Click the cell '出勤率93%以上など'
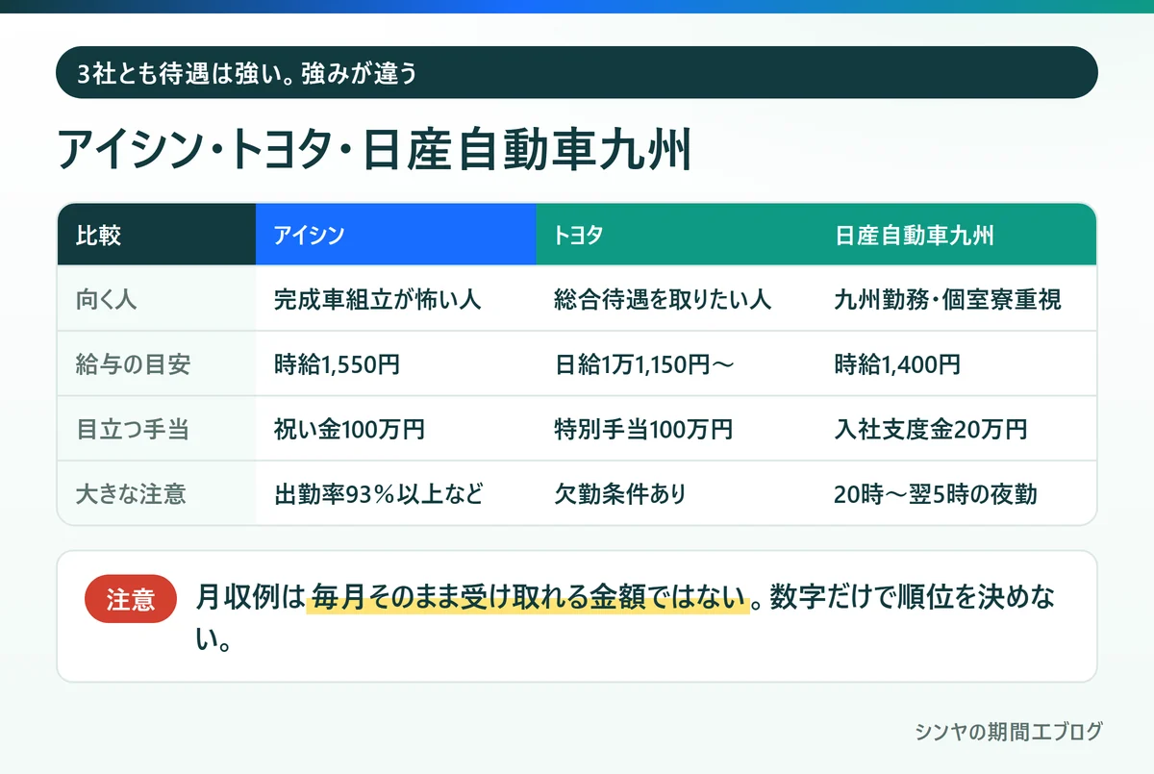The width and height of the screenshot is (1154, 774). tap(395, 493)
